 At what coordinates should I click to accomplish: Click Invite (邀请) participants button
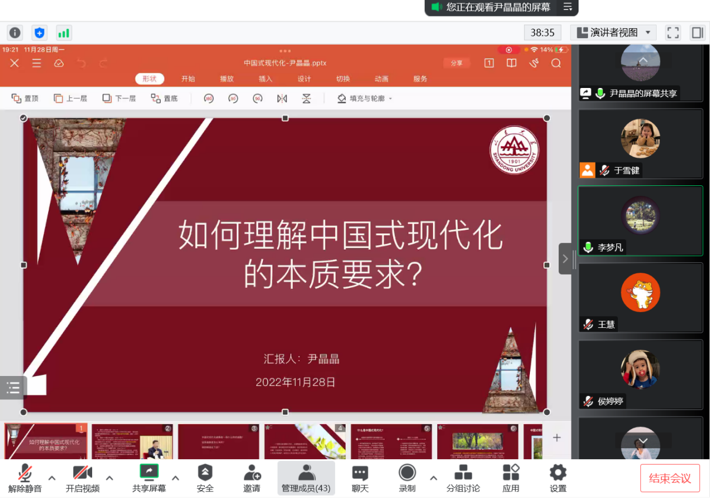coord(252,477)
